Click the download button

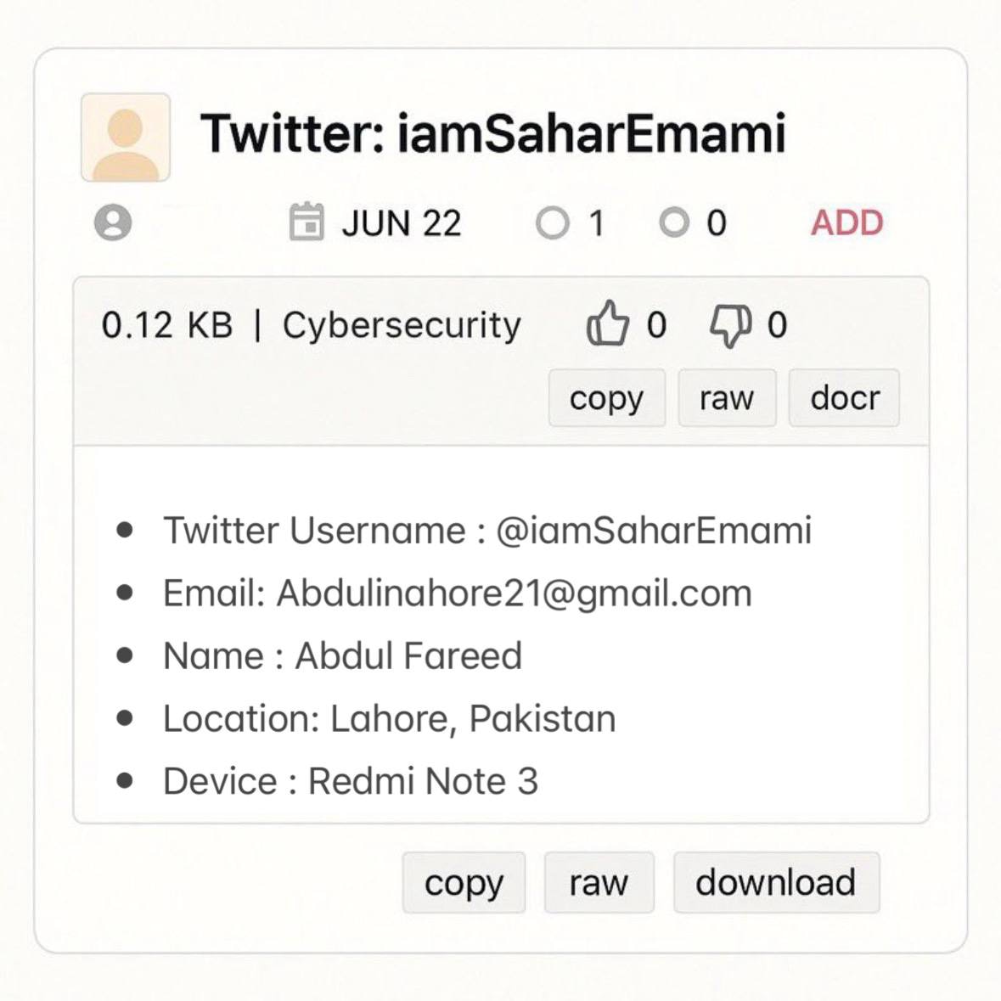click(776, 882)
